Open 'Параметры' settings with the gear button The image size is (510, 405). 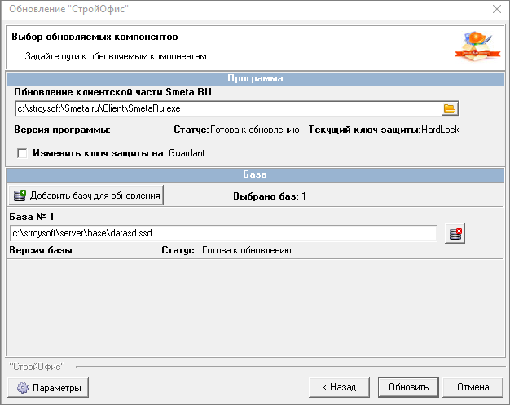pos(48,388)
